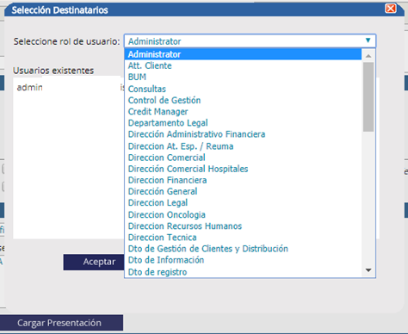
Task: Click the dropdown list scrollbar thumb
Action: tap(368, 96)
